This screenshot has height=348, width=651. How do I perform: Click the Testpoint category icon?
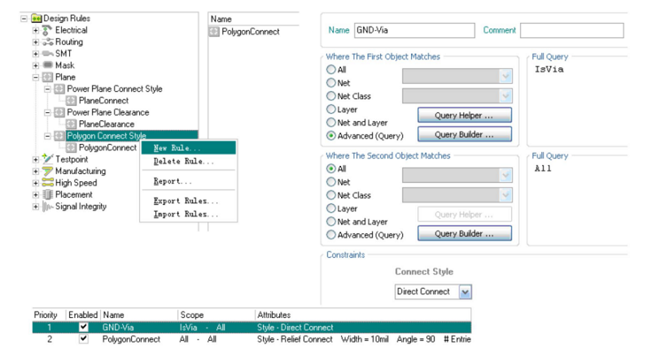[x=47, y=159]
